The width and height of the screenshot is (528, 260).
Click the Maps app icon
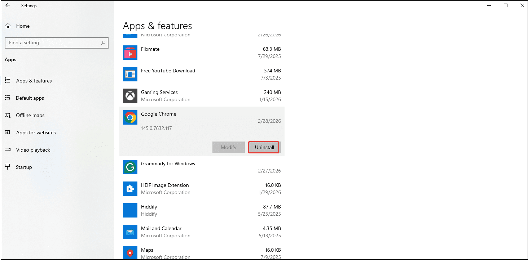pyautogui.click(x=130, y=253)
